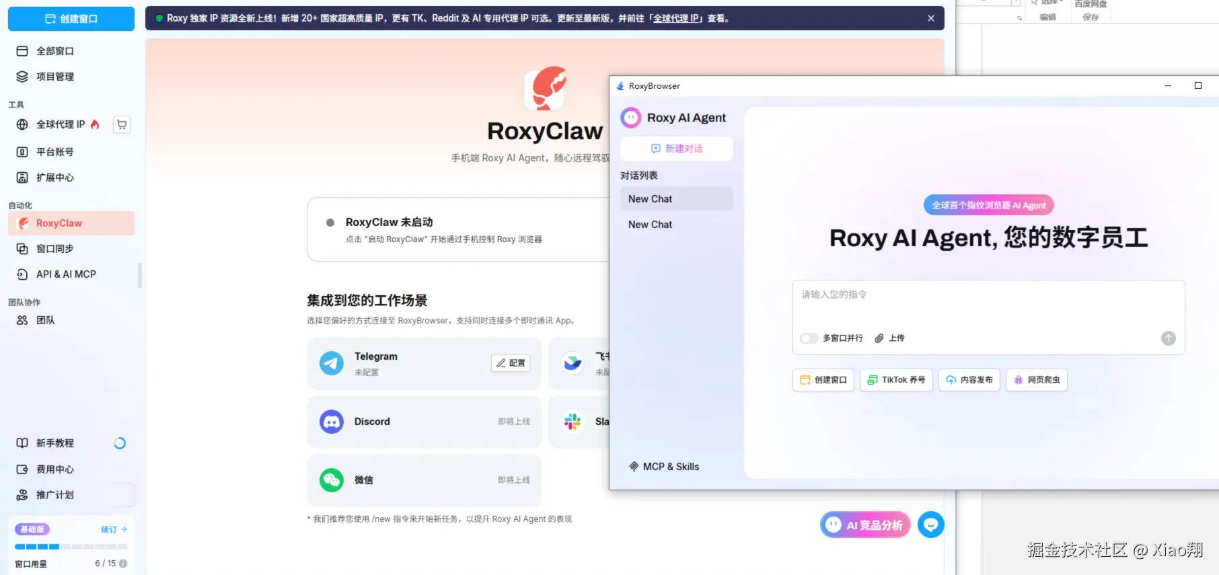1219x575 pixels.
Task: Click the shopping cart icon beside 全球代理 IP
Action: [x=122, y=124]
